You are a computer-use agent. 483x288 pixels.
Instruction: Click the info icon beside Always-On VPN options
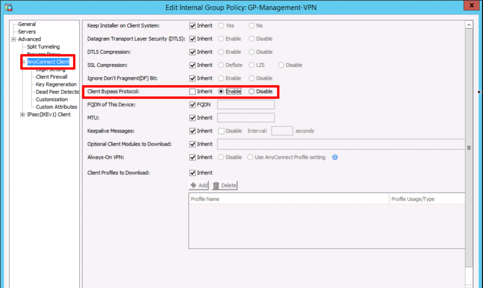click(335, 157)
